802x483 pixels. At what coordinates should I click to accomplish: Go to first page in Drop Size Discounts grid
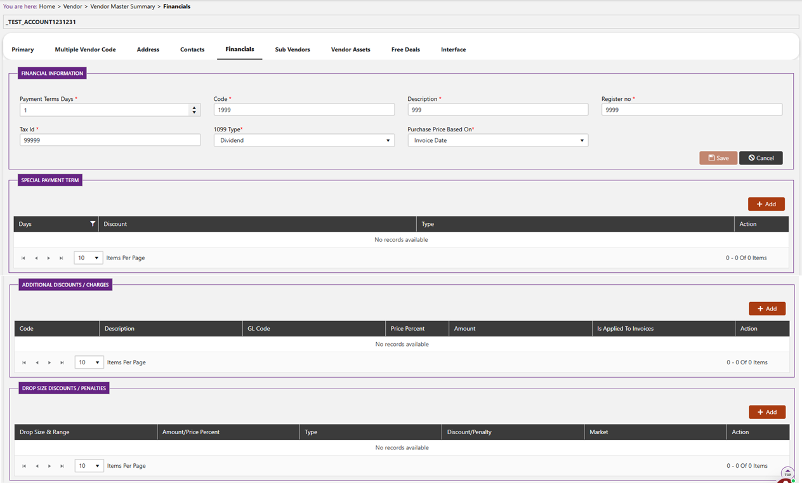pos(24,466)
